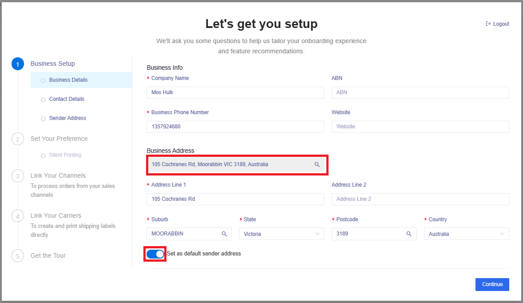Open the State dropdown
Screen dimensions: 523x303
(x=281, y=234)
